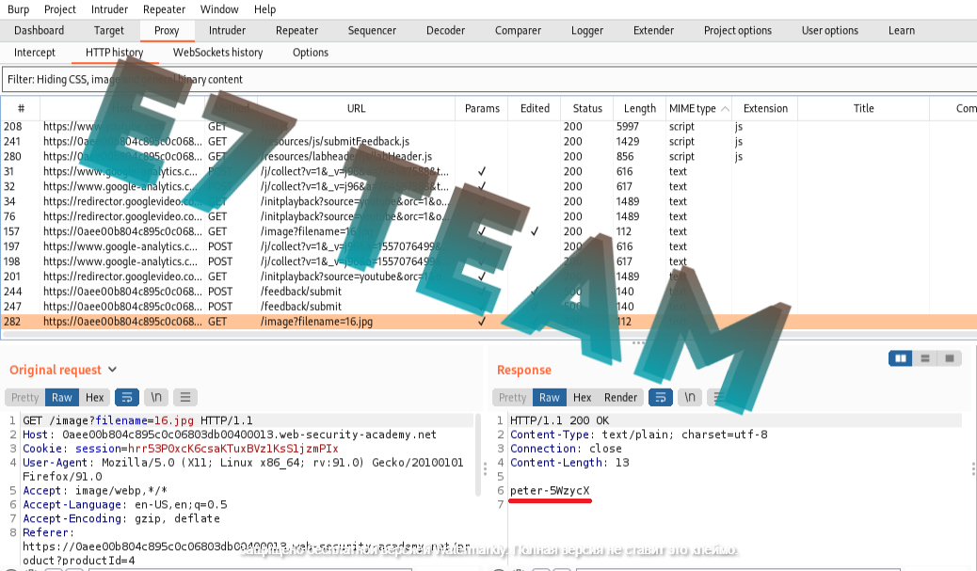The width and height of the screenshot is (977, 571).
Task: Switch request view to Hex
Action: [95, 397]
